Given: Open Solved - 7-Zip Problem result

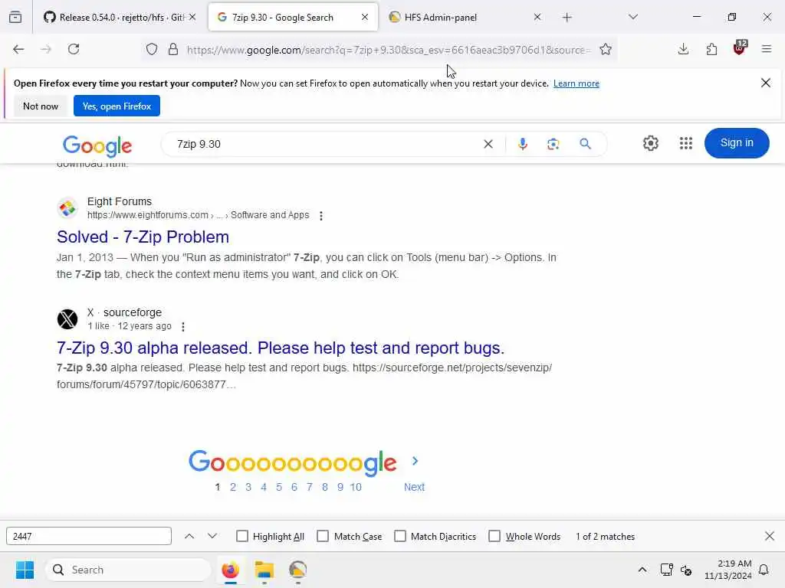Looking at the screenshot, I should (143, 237).
